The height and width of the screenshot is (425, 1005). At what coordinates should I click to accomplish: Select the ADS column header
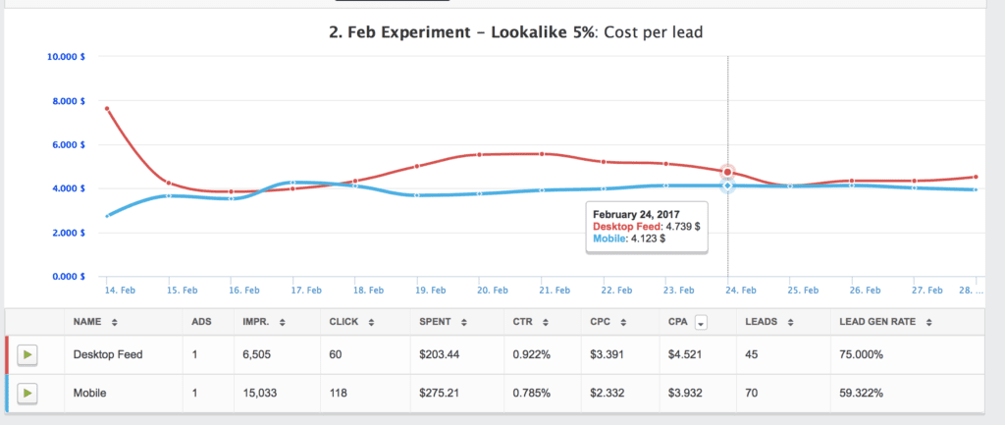201,321
